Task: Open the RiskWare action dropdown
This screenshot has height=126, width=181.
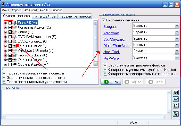Action: [177, 57]
